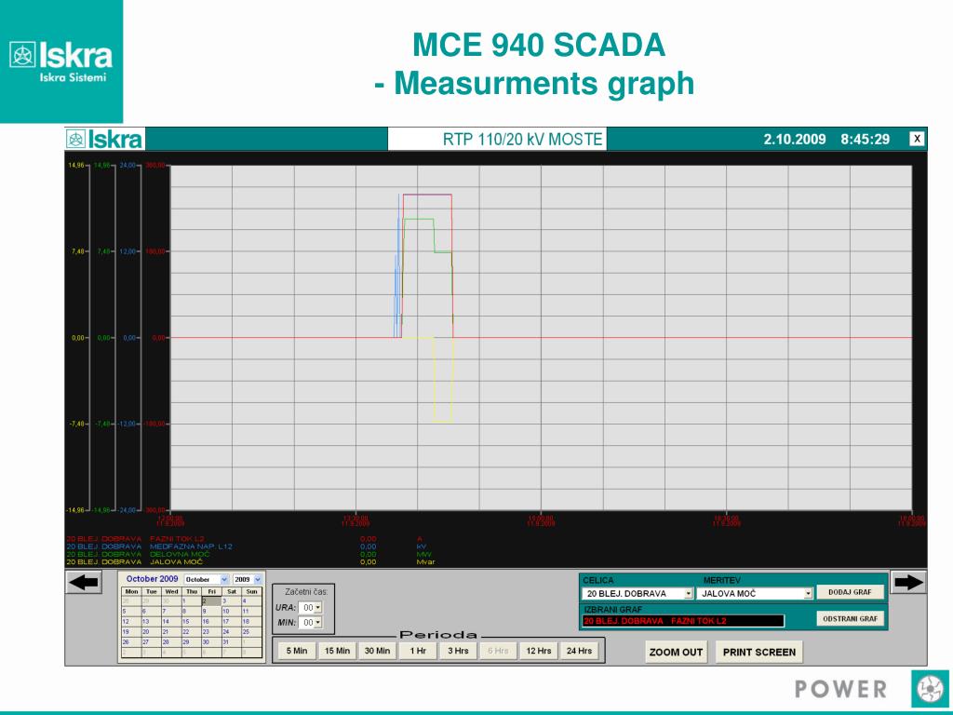Image resolution: width=953 pixels, height=715 pixels.
Task: Click the blue MEDFAZNA NAP. L12 legend entry
Action: click(x=191, y=546)
